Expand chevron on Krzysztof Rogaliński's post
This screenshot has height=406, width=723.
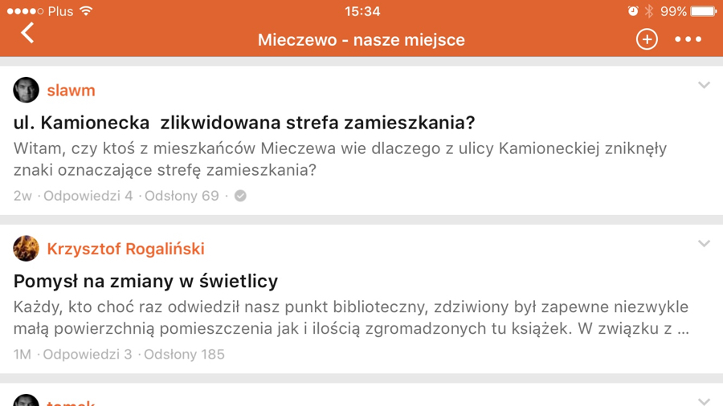point(704,243)
